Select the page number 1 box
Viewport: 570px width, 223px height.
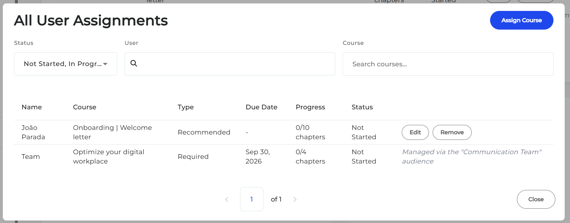pyautogui.click(x=252, y=199)
